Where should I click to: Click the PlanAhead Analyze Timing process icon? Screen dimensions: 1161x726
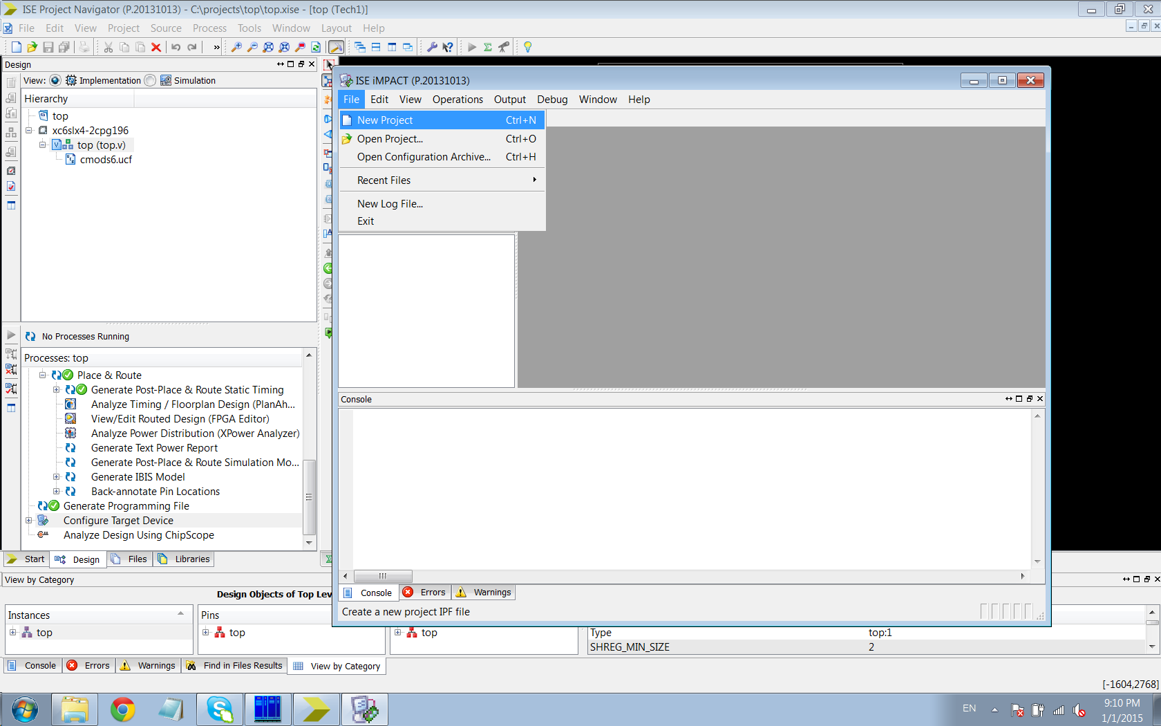point(70,404)
